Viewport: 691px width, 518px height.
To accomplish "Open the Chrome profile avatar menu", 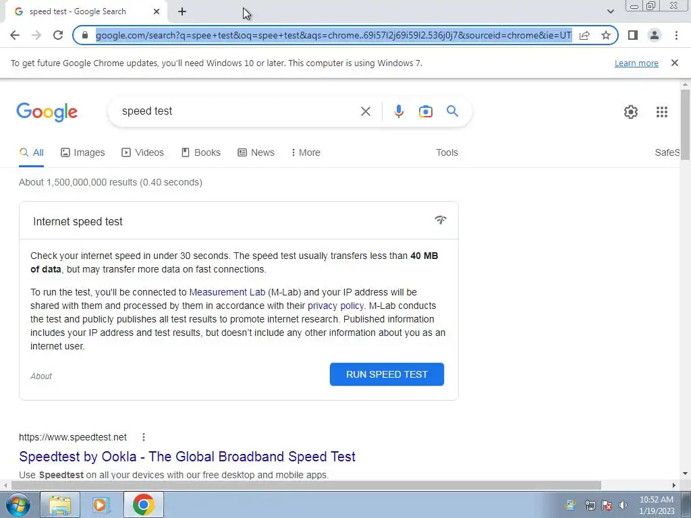I will [x=655, y=35].
